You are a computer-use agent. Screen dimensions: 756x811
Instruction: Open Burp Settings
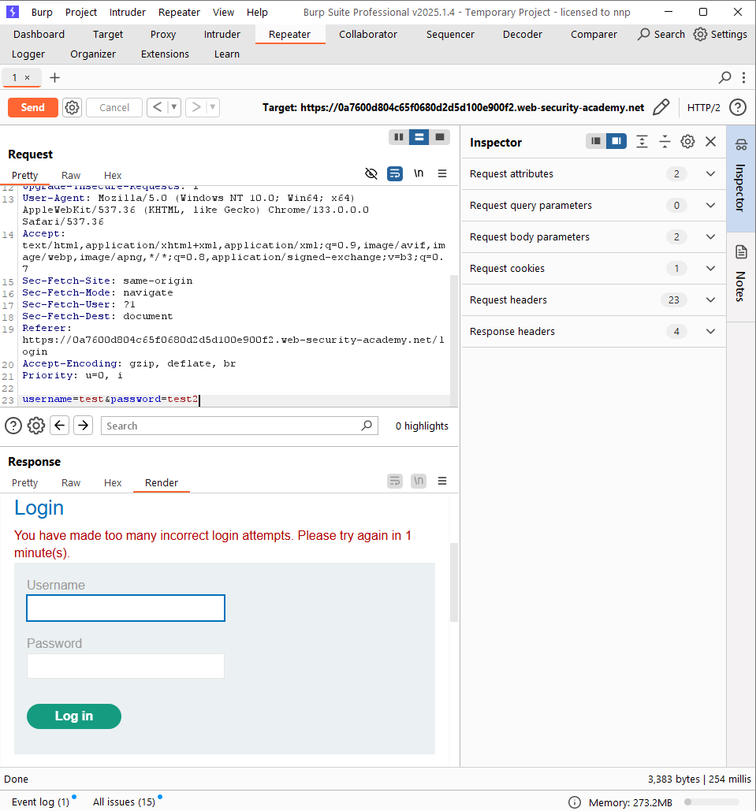coord(721,34)
